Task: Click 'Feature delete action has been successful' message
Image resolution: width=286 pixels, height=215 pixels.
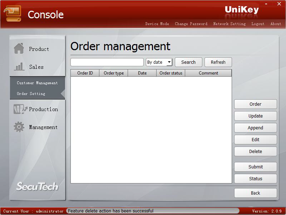Action: (x=110, y=211)
